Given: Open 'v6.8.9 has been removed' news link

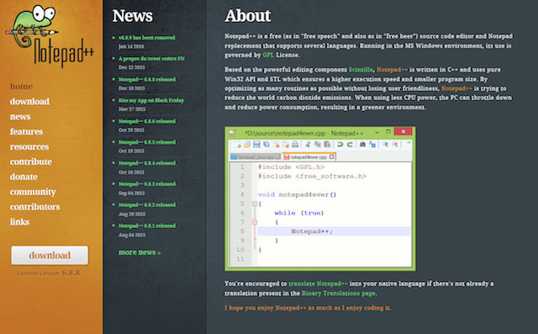Looking at the screenshot, I should point(146,37).
